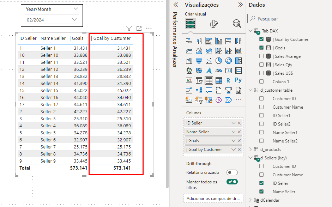Open dropdown for Name Seller column field

pyautogui.click(x=233, y=132)
